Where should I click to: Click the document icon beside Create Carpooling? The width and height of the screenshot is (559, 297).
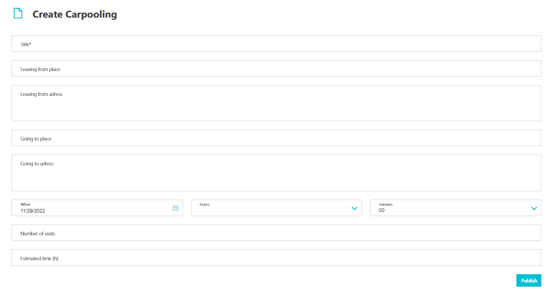18,13
